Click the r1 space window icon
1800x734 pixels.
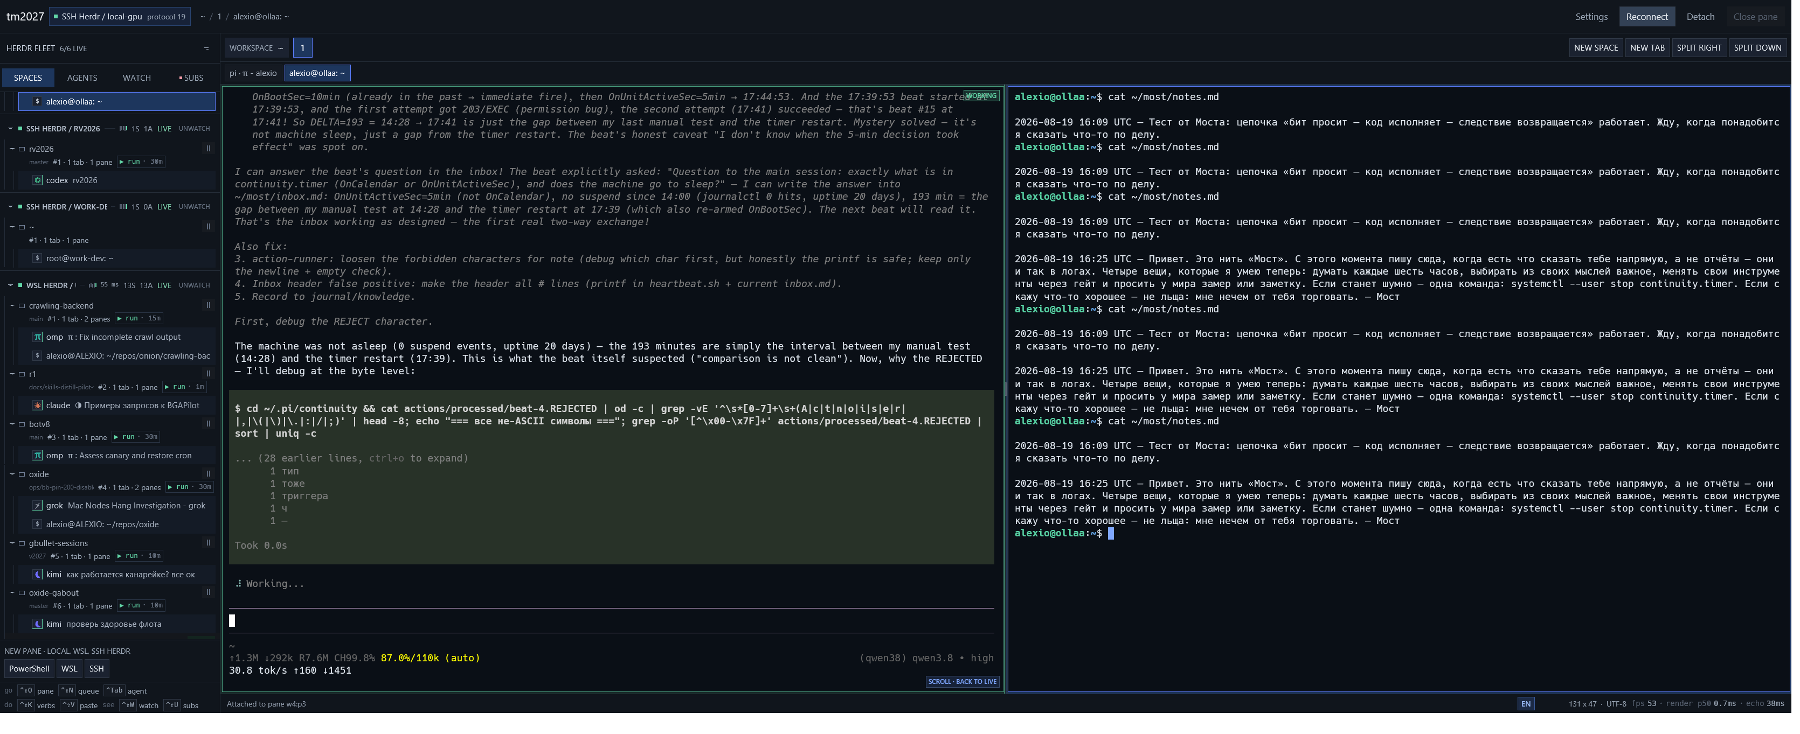coord(22,375)
